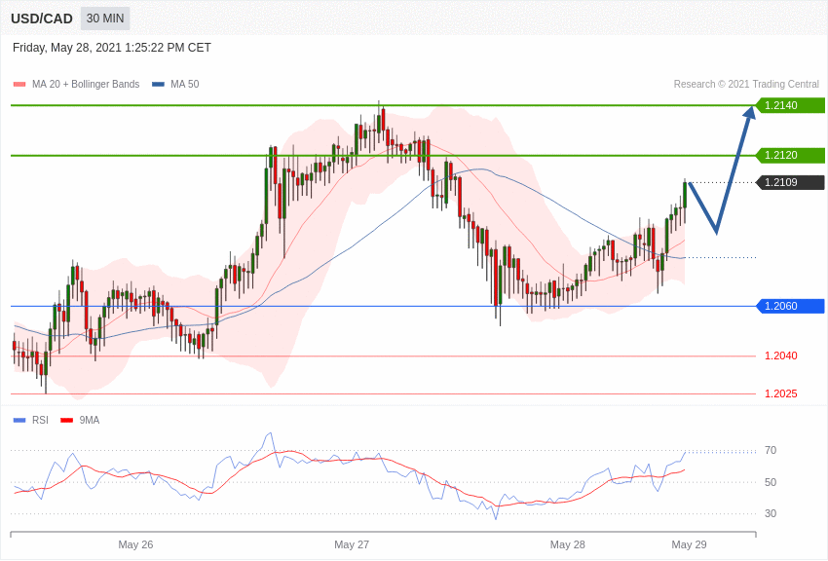Click the 9MA legend label

[x=90, y=421]
